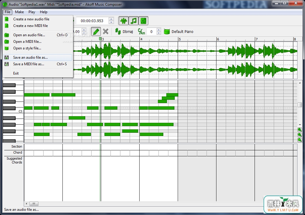Choose Open an audio file...
This screenshot has height=215, width=305.
click(38, 35)
